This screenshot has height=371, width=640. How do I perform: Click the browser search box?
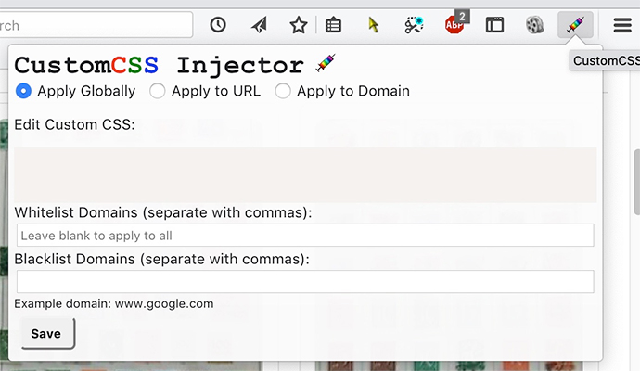[x=96, y=25]
